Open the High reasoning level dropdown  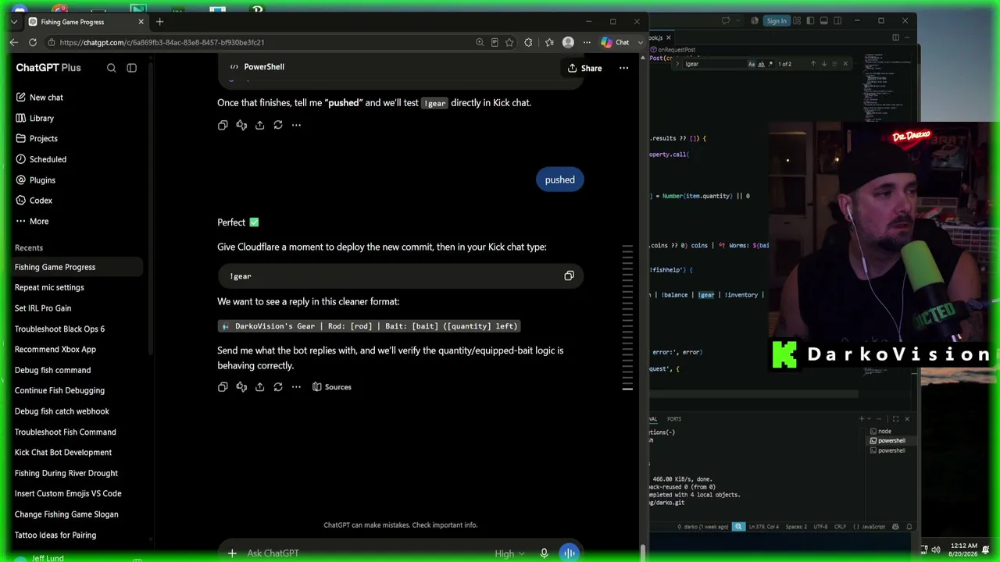point(509,553)
